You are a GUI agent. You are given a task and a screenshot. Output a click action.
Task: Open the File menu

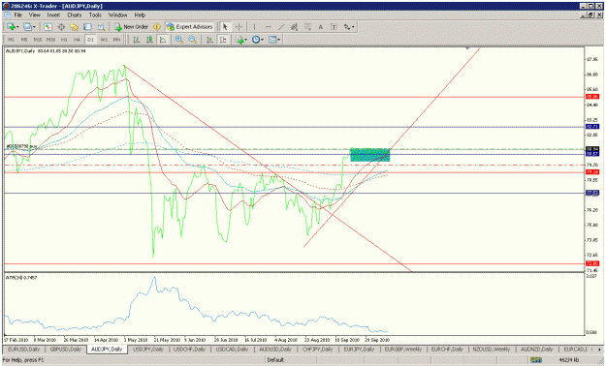pyautogui.click(x=17, y=15)
